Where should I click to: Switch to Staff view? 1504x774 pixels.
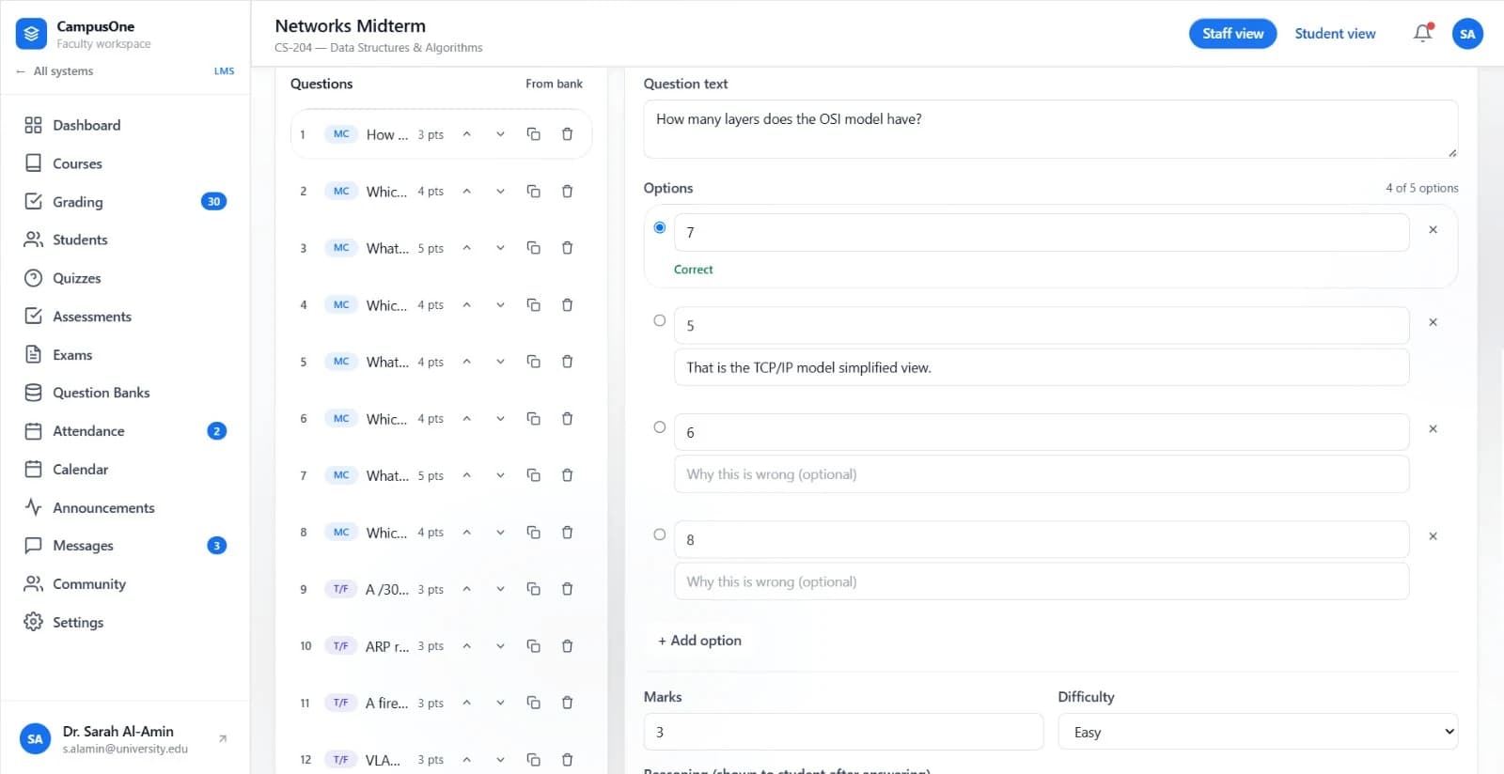1232,33
